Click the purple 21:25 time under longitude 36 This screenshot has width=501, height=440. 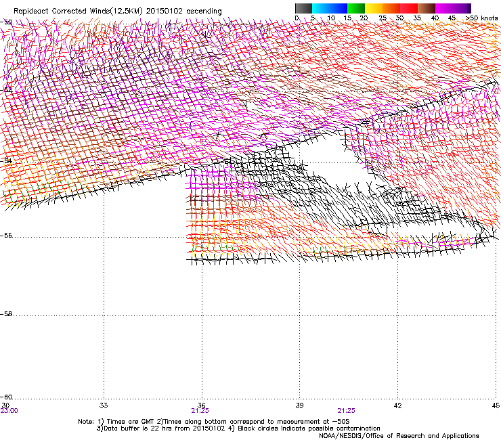[200, 411]
